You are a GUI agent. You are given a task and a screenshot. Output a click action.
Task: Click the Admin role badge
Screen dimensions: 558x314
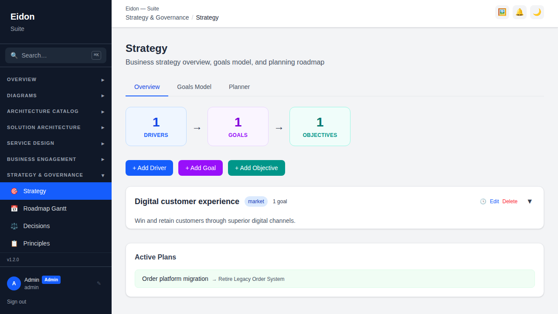coord(51,280)
